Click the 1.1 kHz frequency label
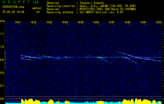The width and height of the screenshot is (164, 104). pyautogui.click(x=2, y=34)
